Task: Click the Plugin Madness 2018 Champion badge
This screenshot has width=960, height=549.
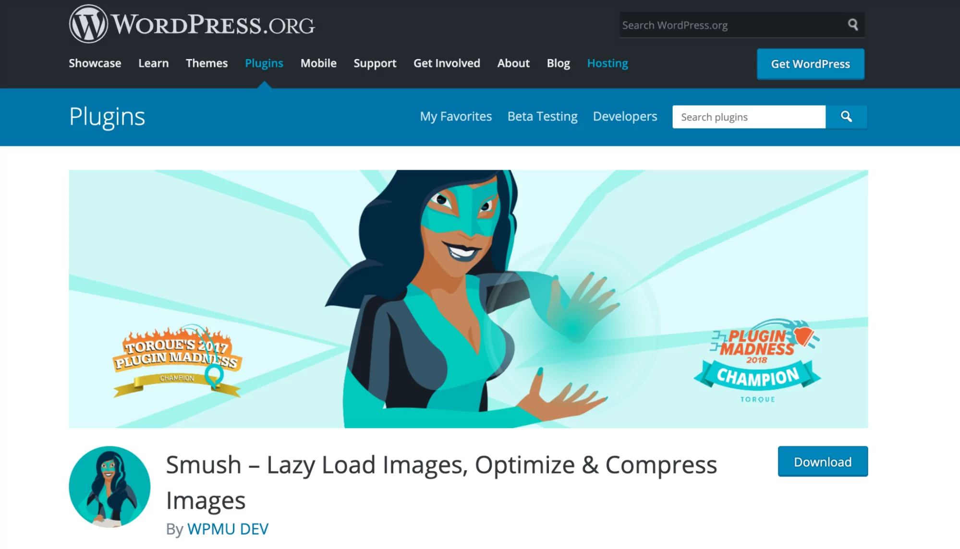Action: click(758, 361)
